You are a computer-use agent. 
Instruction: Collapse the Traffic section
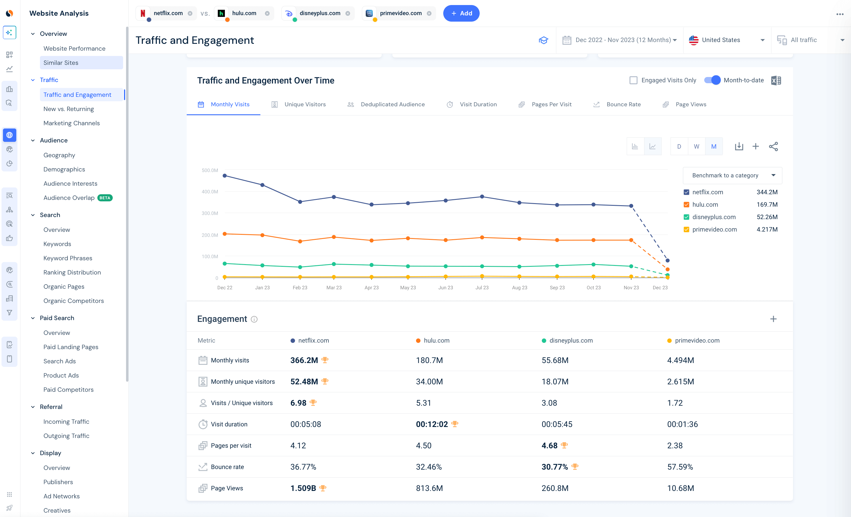pyautogui.click(x=33, y=80)
